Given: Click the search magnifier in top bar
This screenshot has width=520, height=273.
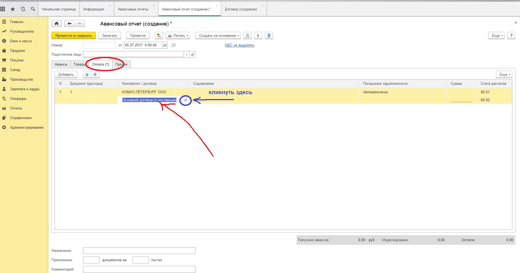Looking at the screenshot, I should tap(33, 9).
